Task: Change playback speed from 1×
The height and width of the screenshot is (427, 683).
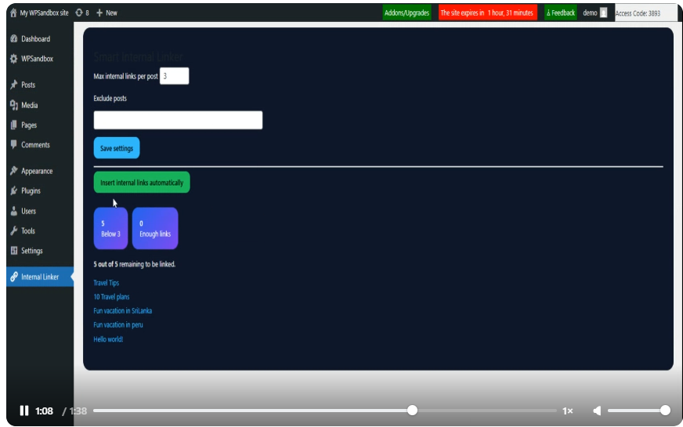Action: click(x=567, y=411)
